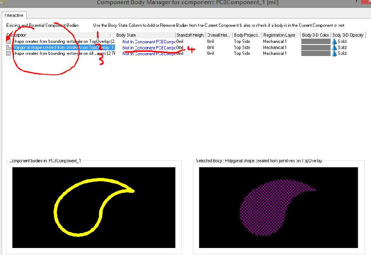Screen dimensions: 371x255
Task: Click the Solid opacity icon in second row
Action: [334, 47]
